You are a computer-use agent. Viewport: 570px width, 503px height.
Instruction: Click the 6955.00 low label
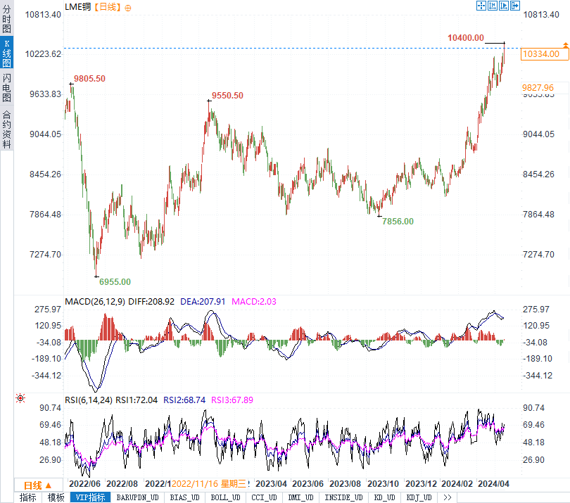point(115,281)
